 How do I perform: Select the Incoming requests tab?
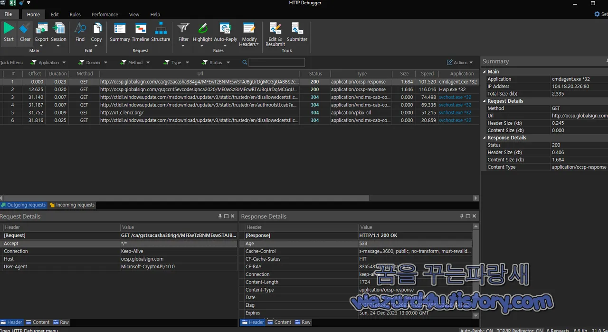(72, 205)
